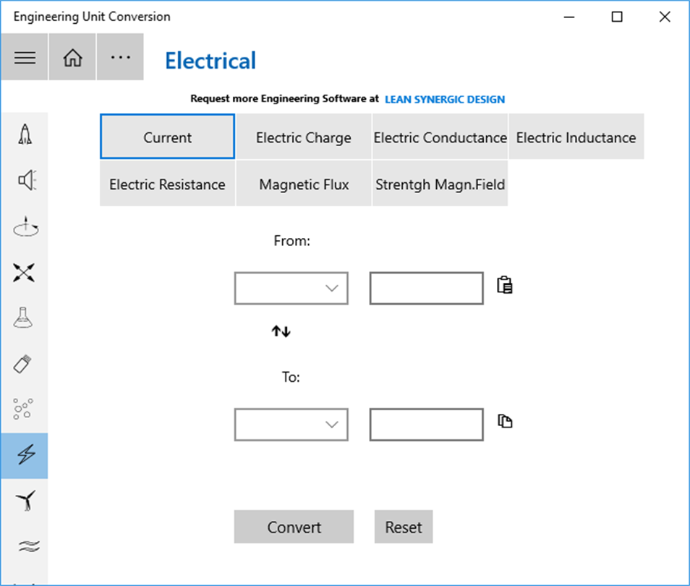Open the LEAN SYNERGIC DESIGN link
690x586 pixels.
click(445, 99)
